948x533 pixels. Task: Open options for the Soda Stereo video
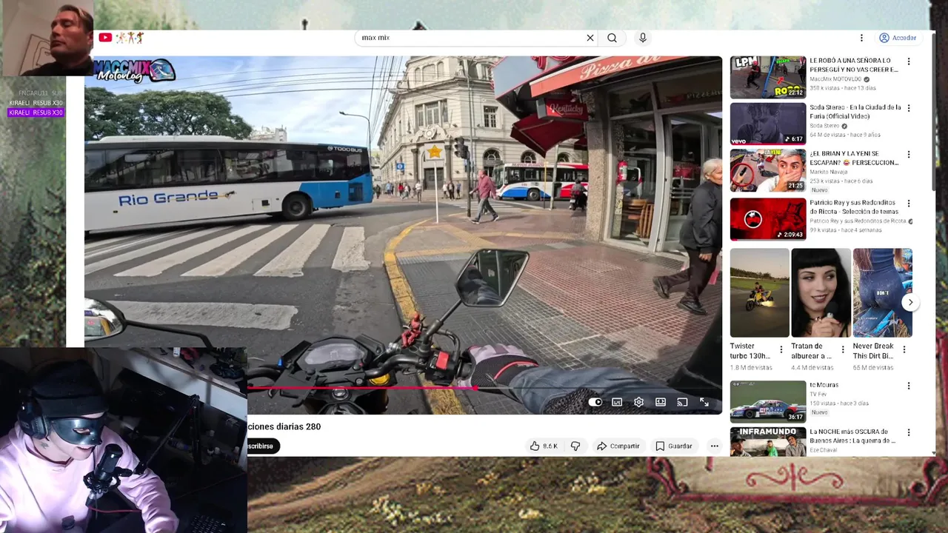909,108
